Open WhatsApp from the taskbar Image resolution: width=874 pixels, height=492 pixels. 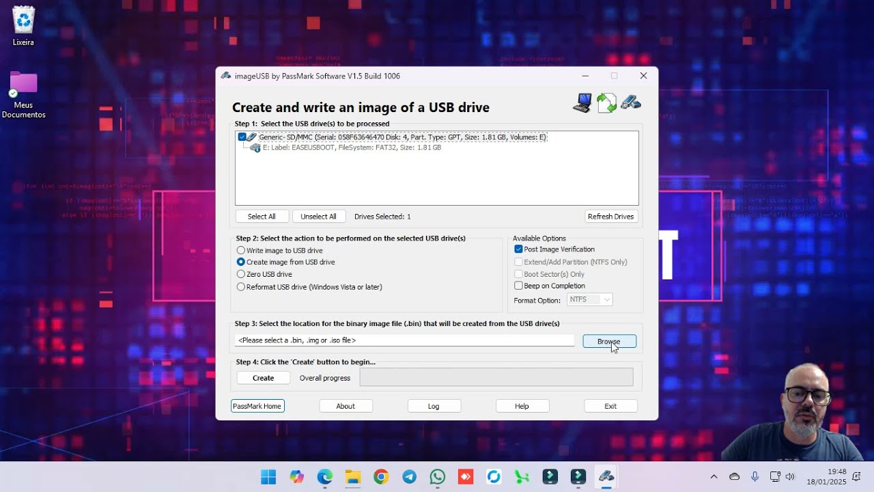pos(438,477)
